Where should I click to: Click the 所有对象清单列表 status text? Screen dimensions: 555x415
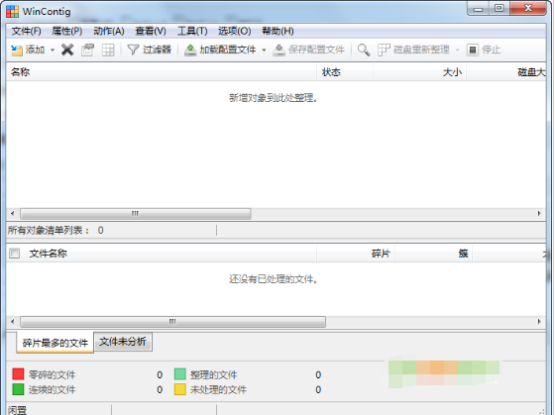tap(49, 231)
